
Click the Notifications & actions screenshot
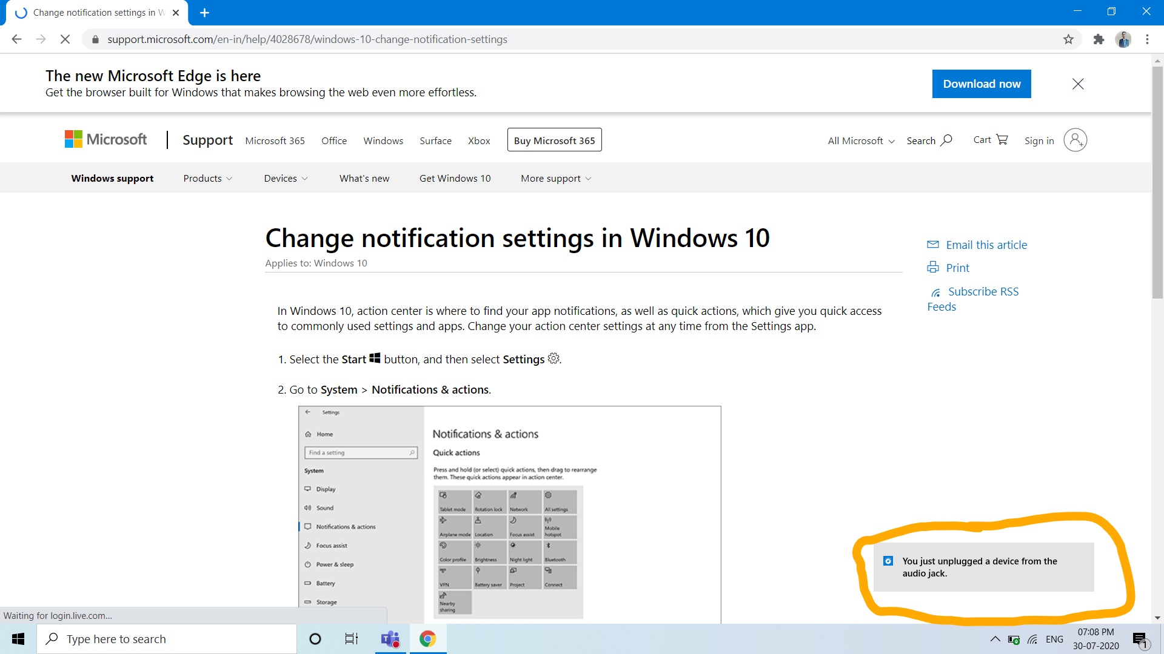coord(509,515)
